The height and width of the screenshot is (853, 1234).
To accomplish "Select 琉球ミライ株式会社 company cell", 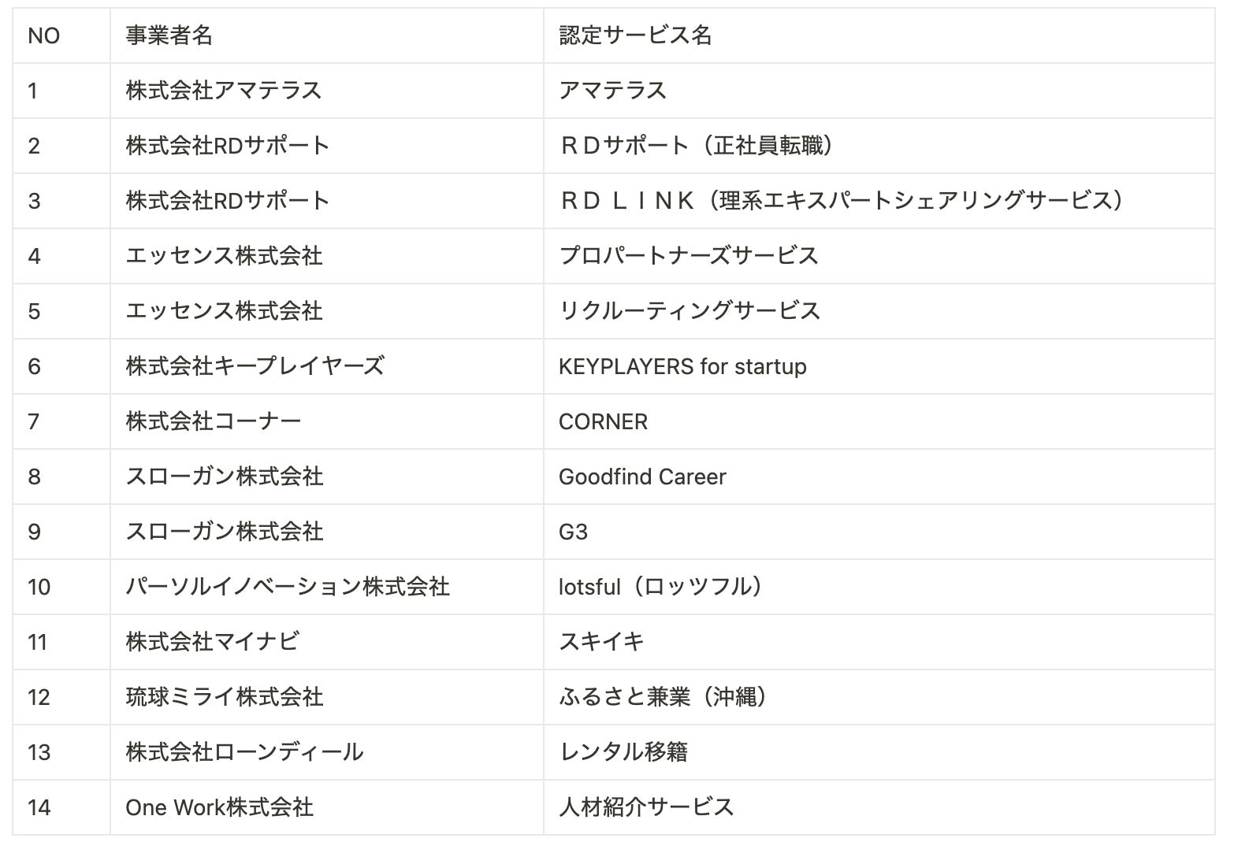I will click(x=225, y=698).
